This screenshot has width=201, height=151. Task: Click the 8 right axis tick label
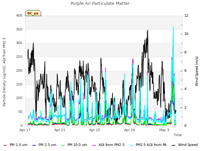186,53
